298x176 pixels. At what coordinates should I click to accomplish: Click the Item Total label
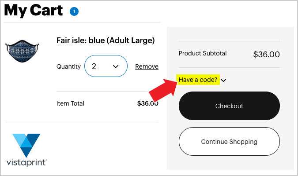[x=70, y=103]
